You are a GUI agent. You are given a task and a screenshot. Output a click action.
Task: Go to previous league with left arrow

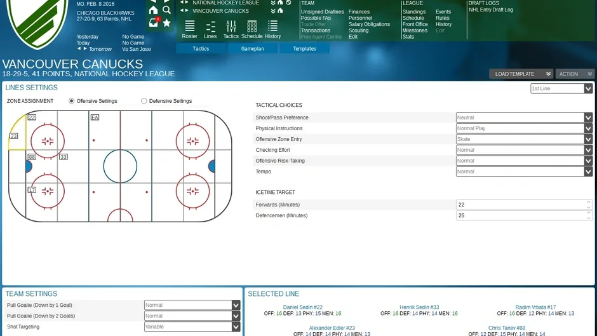point(182,3)
